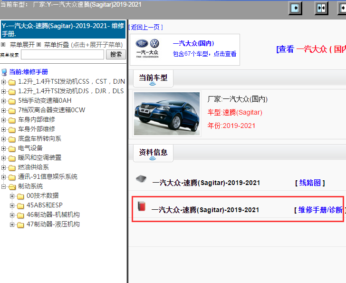This screenshot has height=283, width=346.
Task: Select the 资料信息 section tab
Action: (x=153, y=153)
